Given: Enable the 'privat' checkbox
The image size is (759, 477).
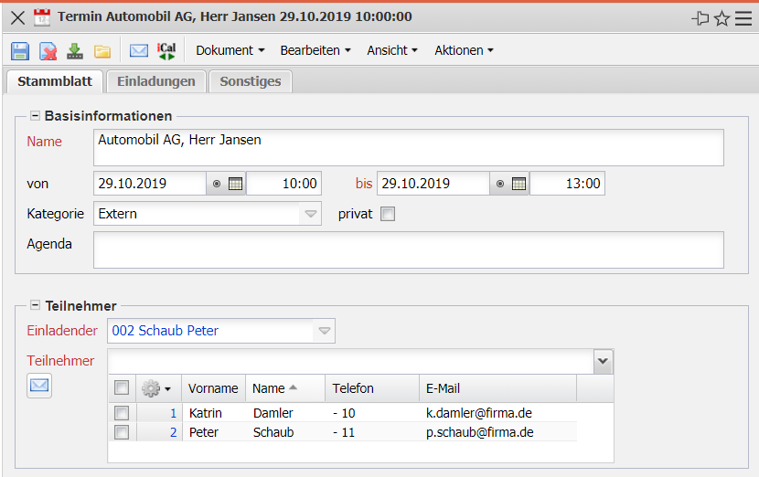Looking at the screenshot, I should [388, 214].
